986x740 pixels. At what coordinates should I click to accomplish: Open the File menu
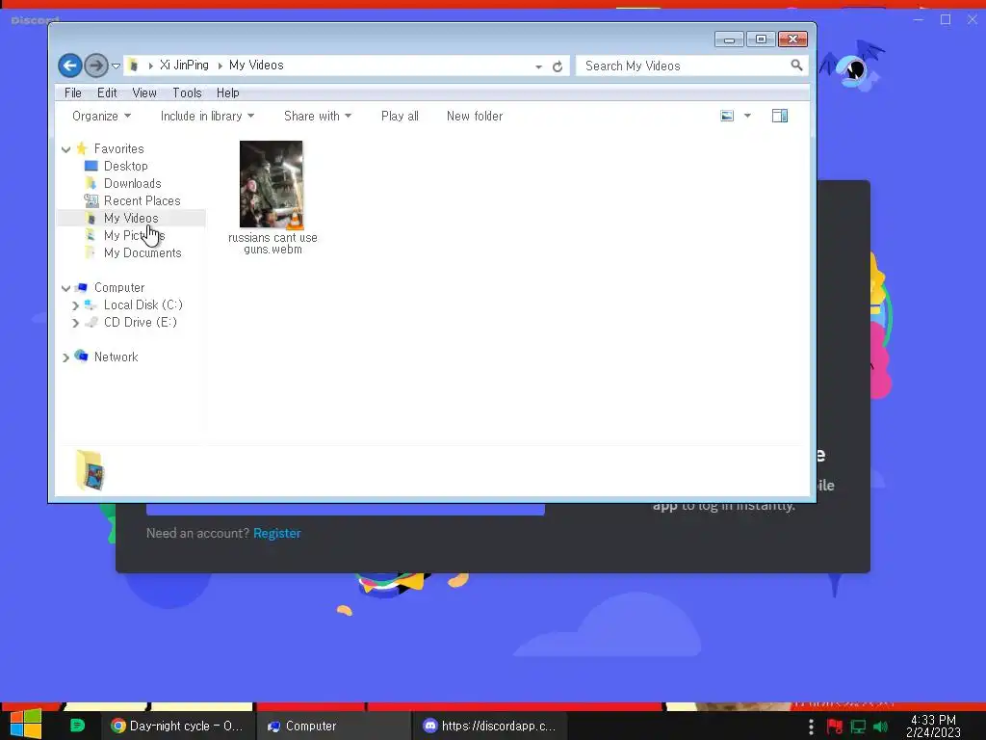(73, 93)
